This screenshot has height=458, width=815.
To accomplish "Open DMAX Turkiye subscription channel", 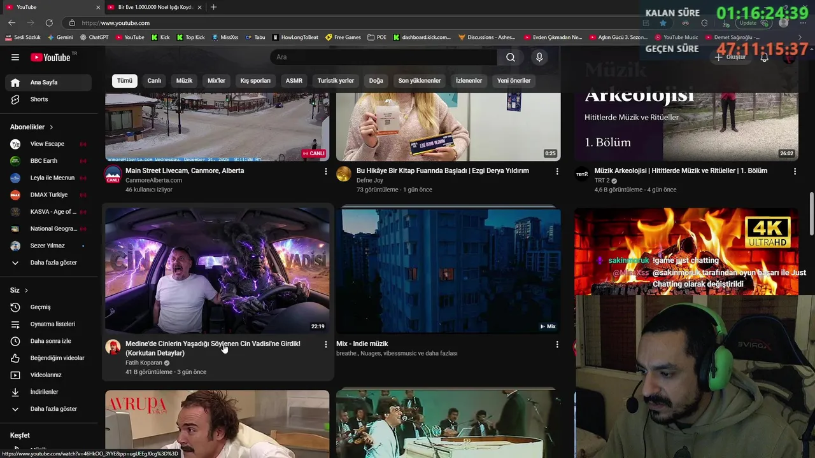I will pyautogui.click(x=48, y=195).
